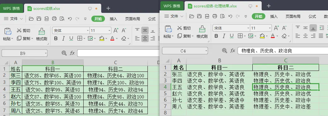Switch to 公式 tab in right window
The image size is (328, 116).
tap(312, 16)
